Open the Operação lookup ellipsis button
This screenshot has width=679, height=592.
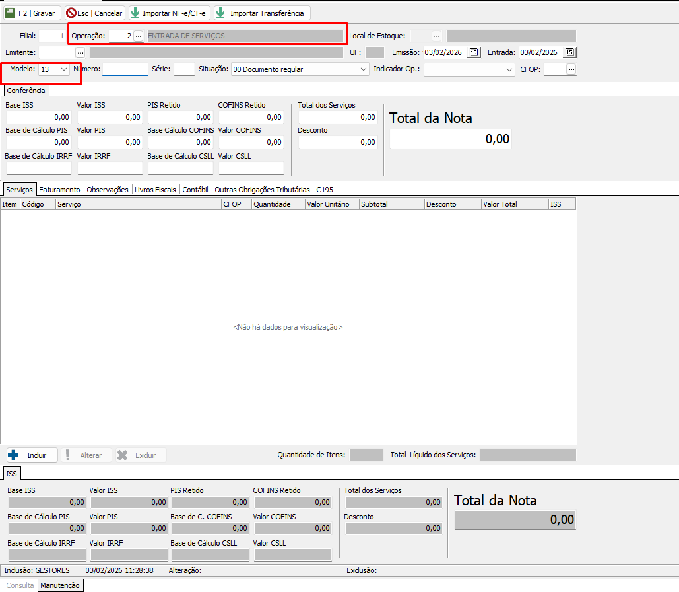[138, 36]
